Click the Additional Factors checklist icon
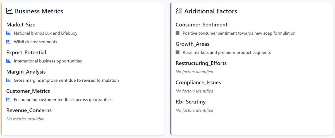Screen dimensions: 335x138 (x=179, y=11)
